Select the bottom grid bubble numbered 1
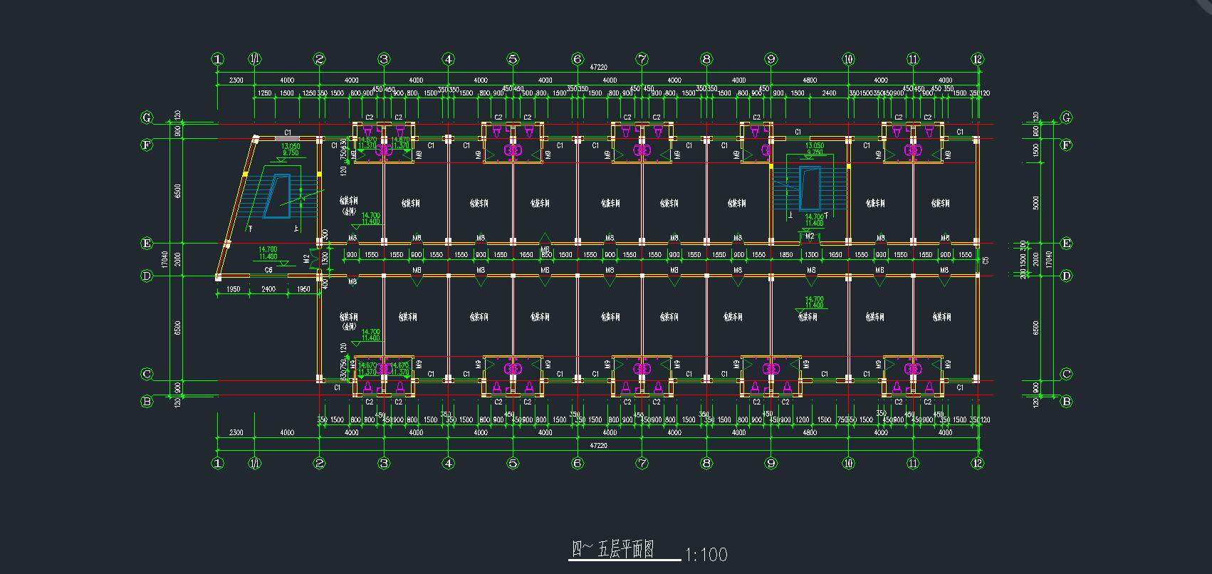 click(x=218, y=464)
